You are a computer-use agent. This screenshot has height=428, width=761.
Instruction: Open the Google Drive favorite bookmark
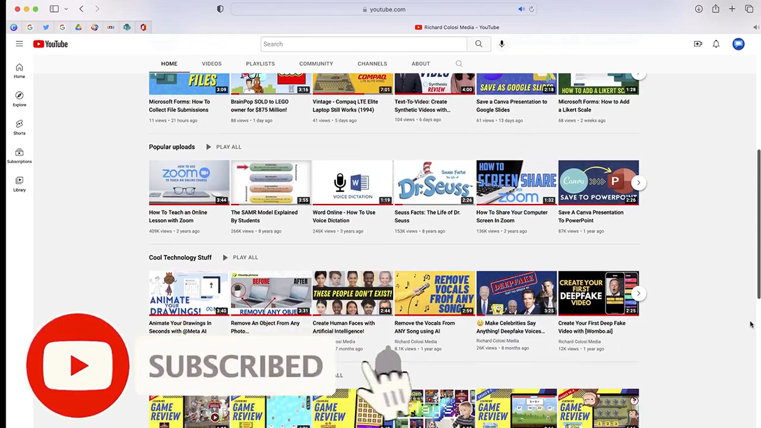coord(78,27)
